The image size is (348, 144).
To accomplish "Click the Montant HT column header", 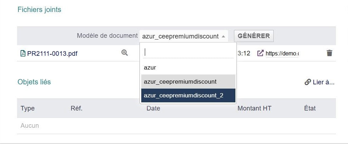I will pos(254,108).
